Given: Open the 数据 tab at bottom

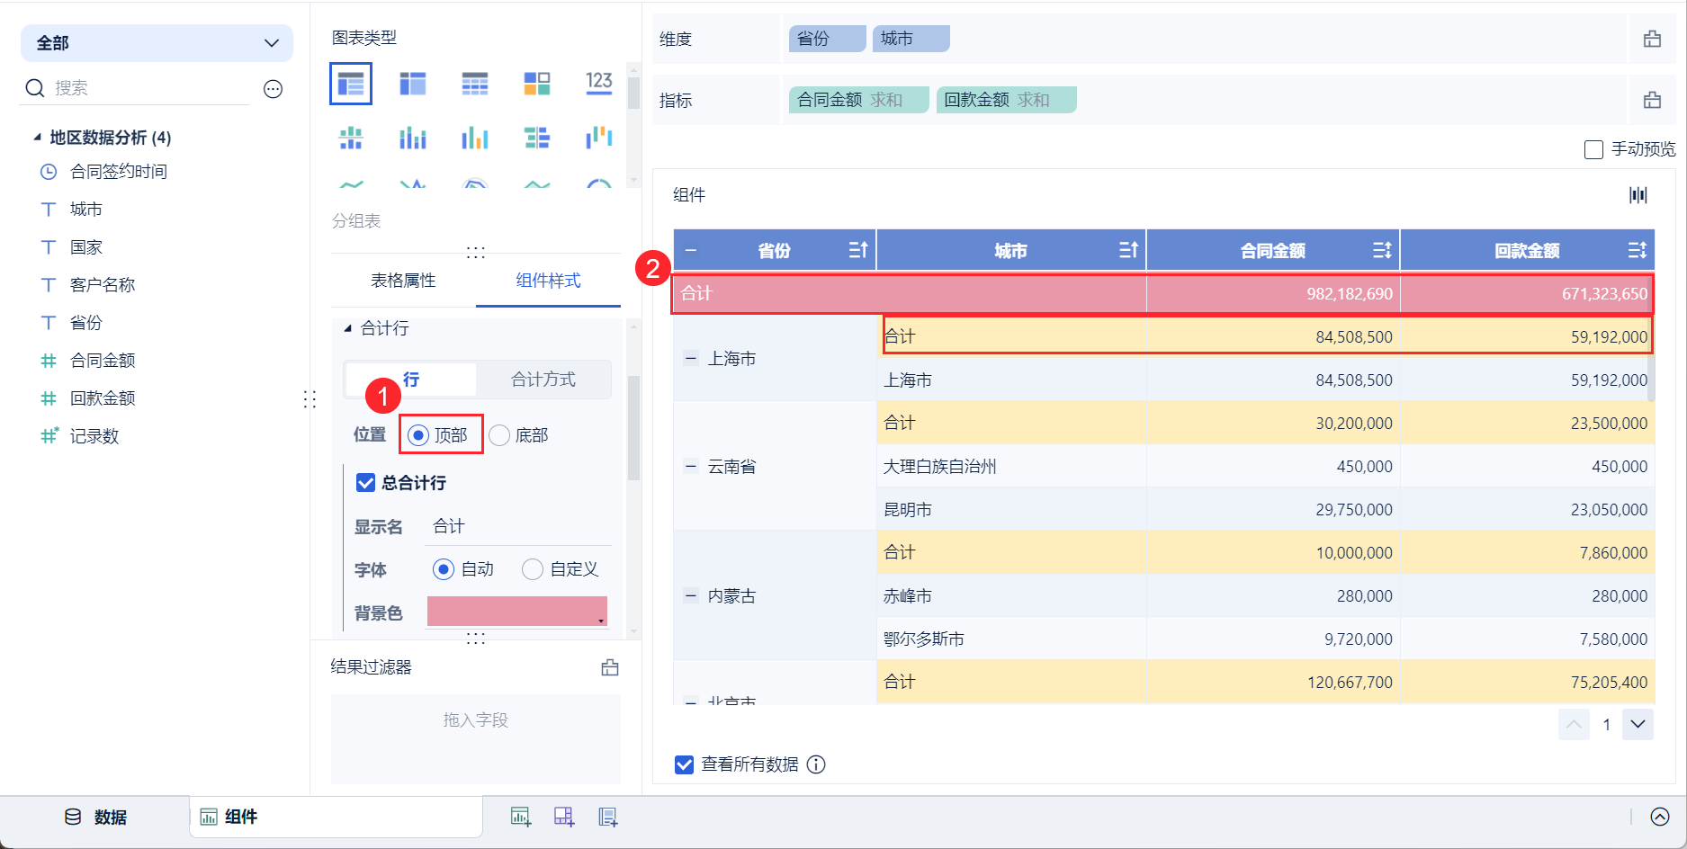Looking at the screenshot, I should pyautogui.click(x=95, y=817).
